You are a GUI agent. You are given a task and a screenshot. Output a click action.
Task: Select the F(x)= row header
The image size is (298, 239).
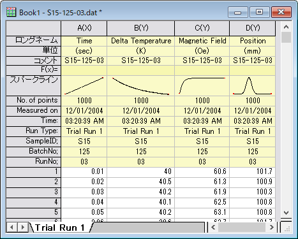click(x=34, y=70)
